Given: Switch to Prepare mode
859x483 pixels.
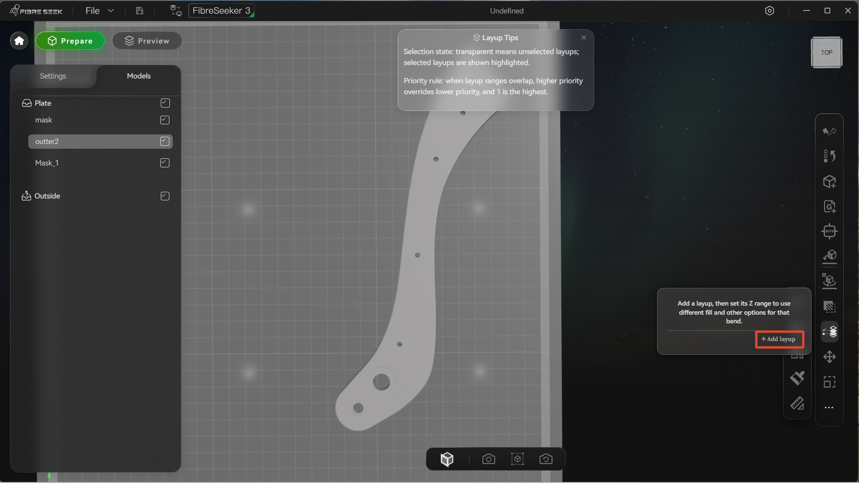Looking at the screenshot, I should click(70, 41).
